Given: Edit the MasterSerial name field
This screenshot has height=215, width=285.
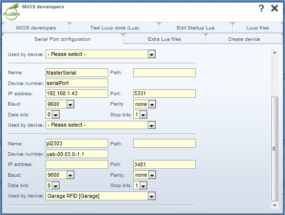Looking at the screenshot, I should click(x=77, y=73).
